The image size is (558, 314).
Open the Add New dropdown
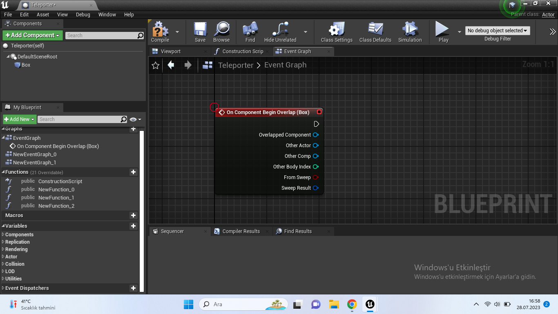coord(20,119)
